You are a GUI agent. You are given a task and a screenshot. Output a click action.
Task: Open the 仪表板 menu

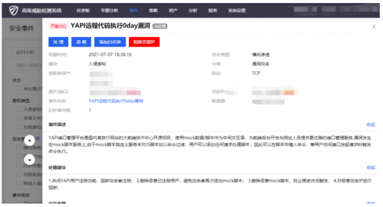tap(83, 11)
